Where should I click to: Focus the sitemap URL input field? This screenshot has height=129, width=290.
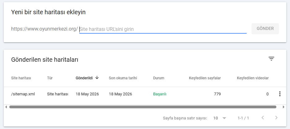(163, 29)
